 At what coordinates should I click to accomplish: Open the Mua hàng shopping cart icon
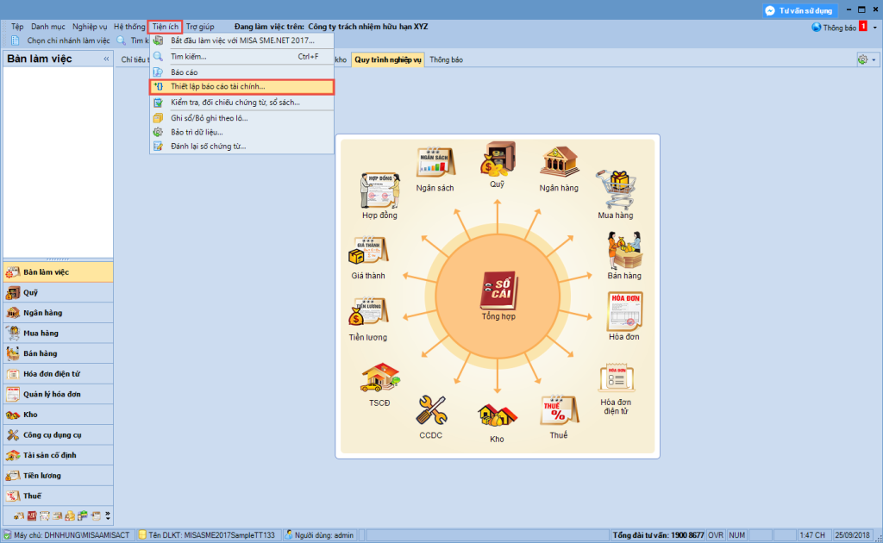(616, 190)
